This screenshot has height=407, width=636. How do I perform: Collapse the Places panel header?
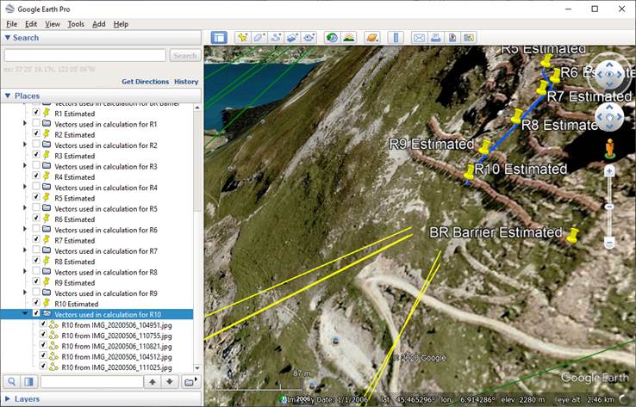point(101,96)
